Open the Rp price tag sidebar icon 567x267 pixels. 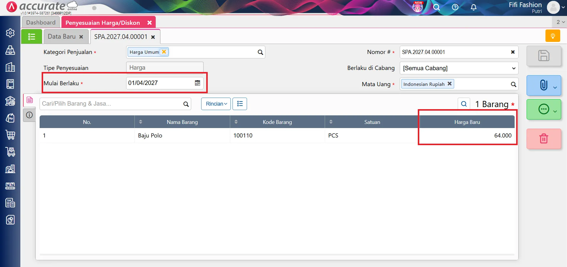tap(10, 118)
